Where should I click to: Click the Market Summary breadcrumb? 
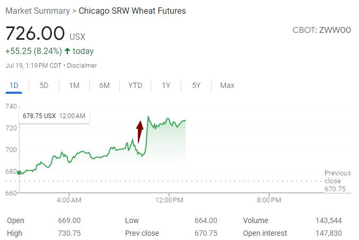[x=38, y=11]
